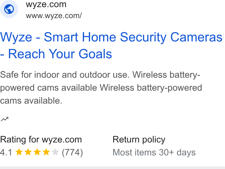The width and height of the screenshot is (225, 169).
Task: Click the trending arrow icon below description
Action: click(5, 119)
